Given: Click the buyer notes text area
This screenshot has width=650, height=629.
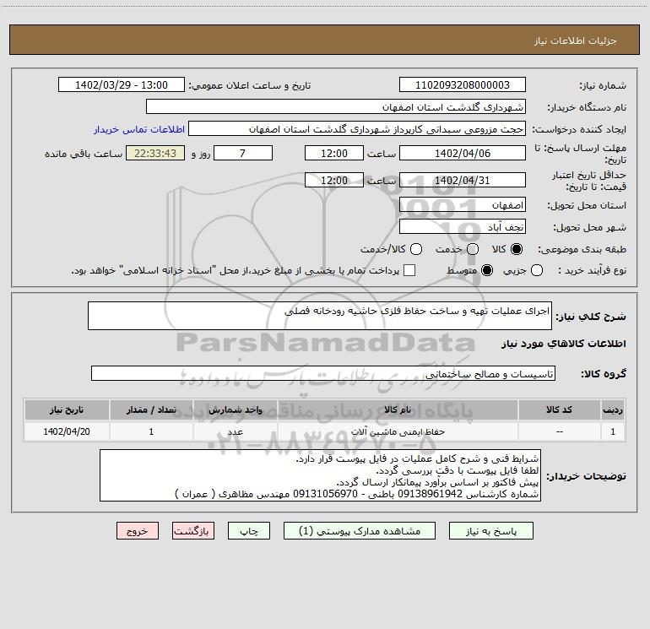Looking at the screenshot, I should (x=320, y=475).
